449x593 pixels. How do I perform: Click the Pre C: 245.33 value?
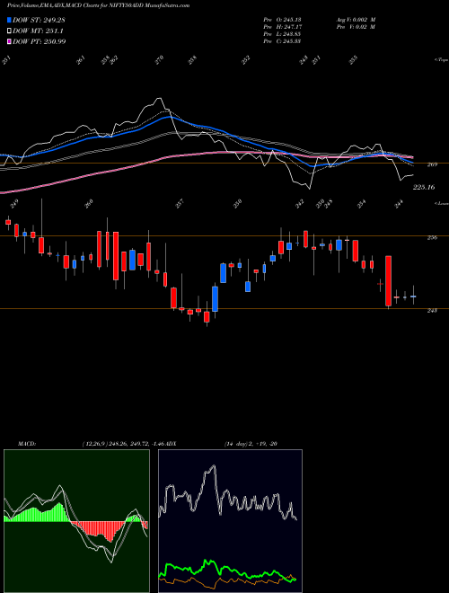pyautogui.click(x=282, y=41)
